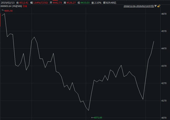The width and height of the screenshot is (170, 120).
Task: Click the closing price 4512.41 value
Action: pyautogui.click(x=24, y=3)
